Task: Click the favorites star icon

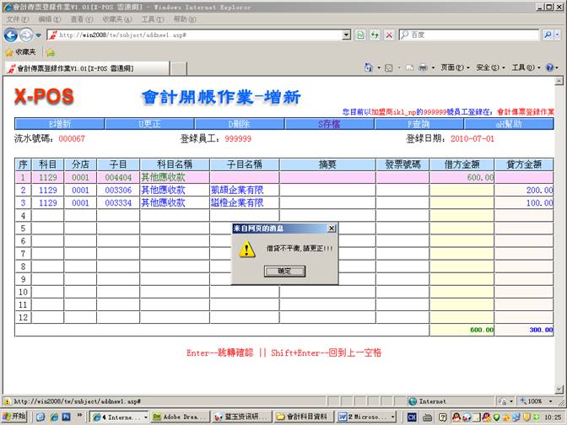Action: point(9,51)
